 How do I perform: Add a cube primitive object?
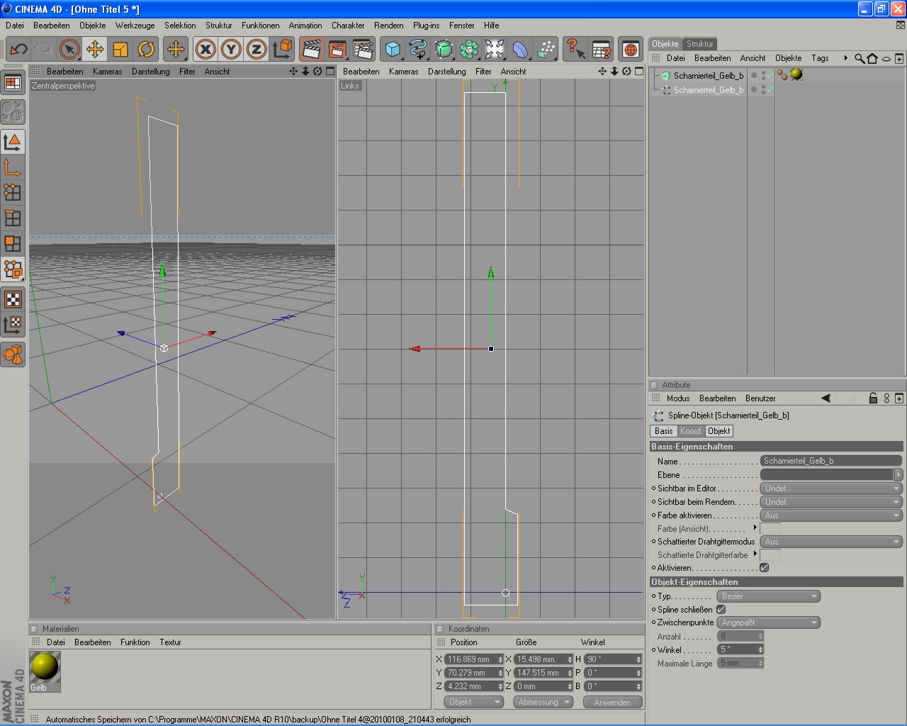393,49
